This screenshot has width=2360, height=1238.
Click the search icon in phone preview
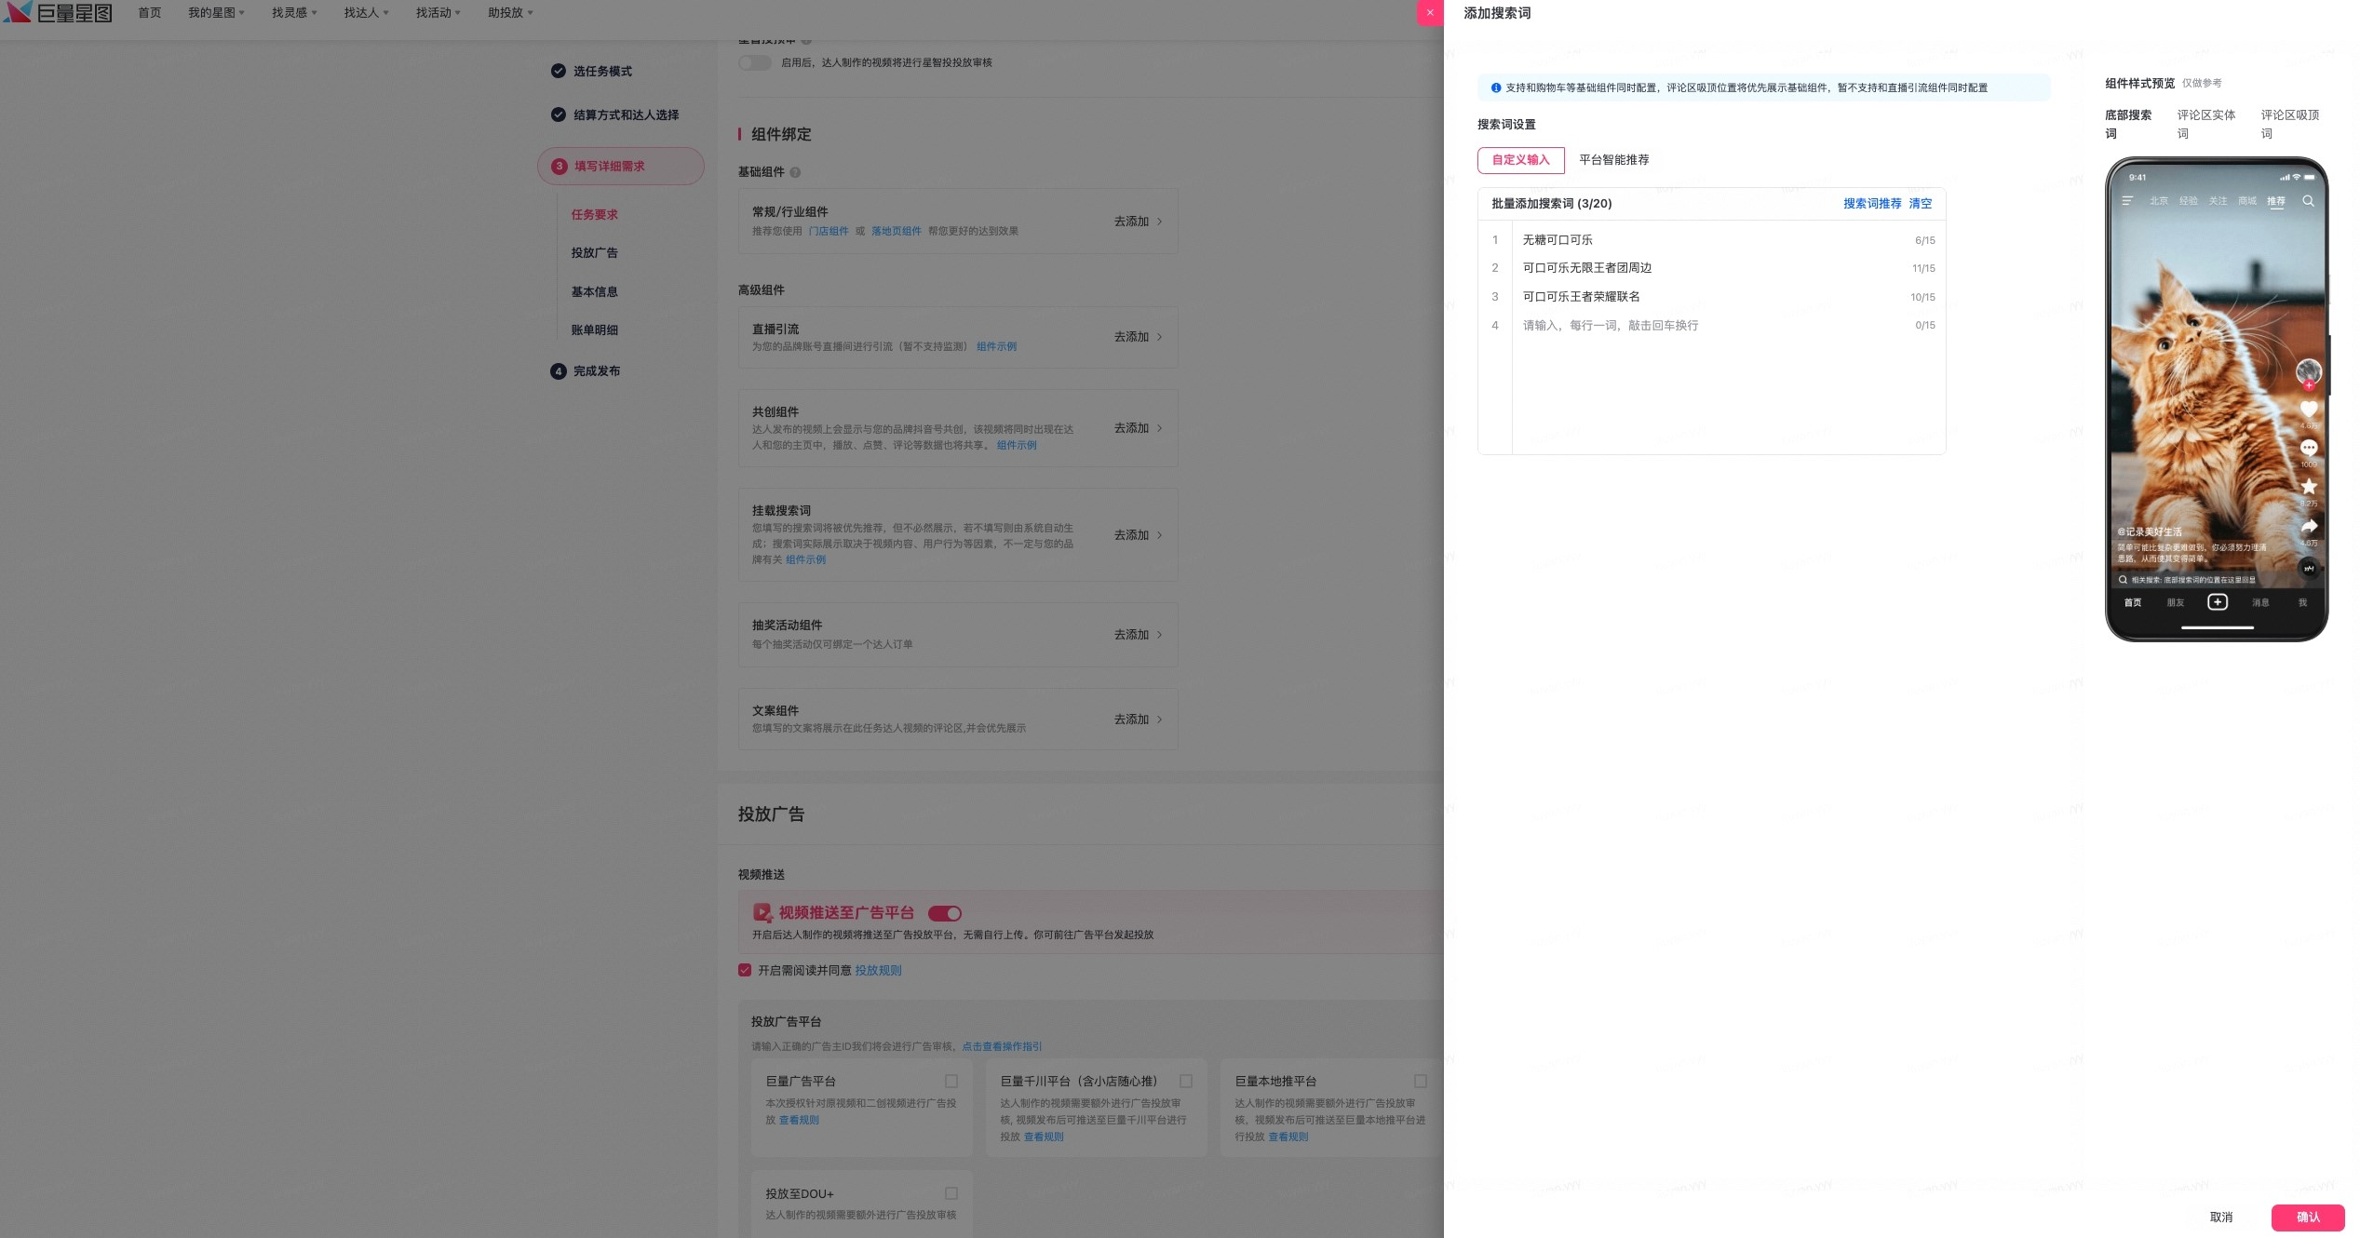(x=2308, y=201)
